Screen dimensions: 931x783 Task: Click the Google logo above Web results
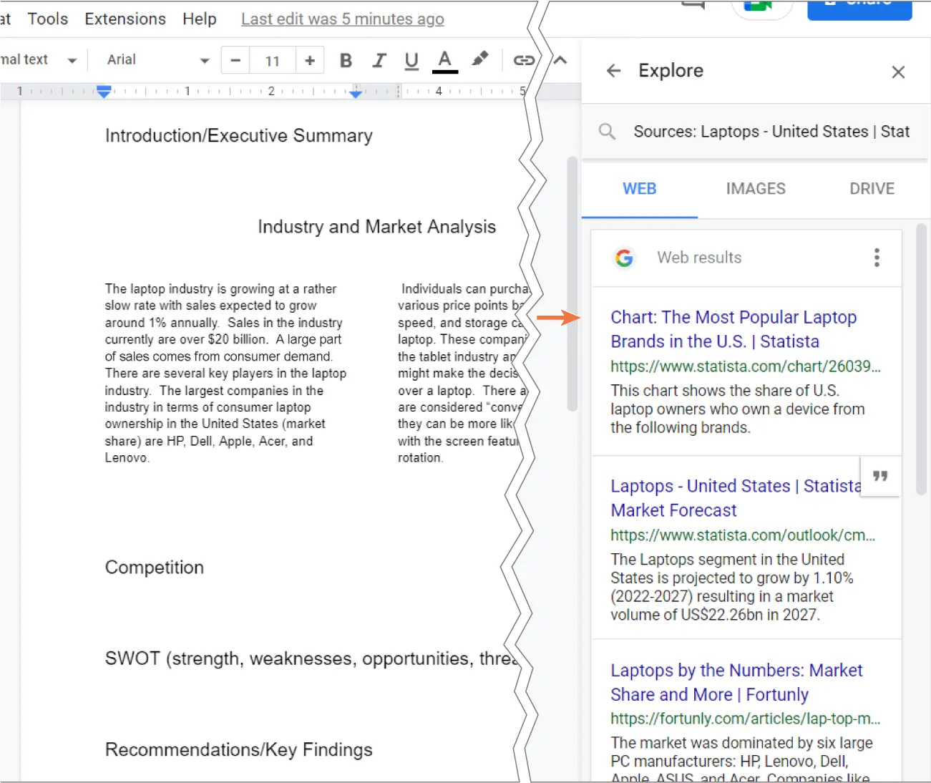point(624,258)
